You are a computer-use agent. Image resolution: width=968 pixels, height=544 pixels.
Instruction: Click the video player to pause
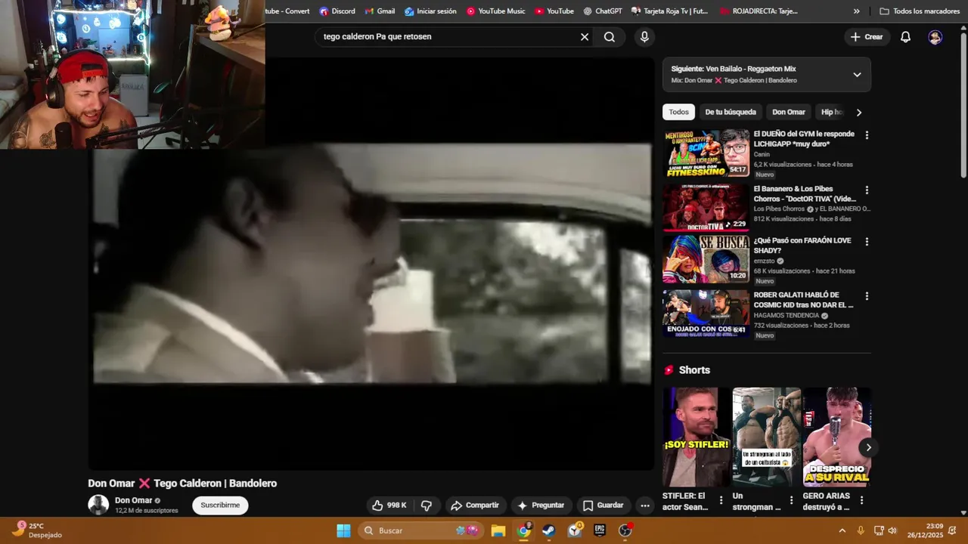[x=371, y=264]
